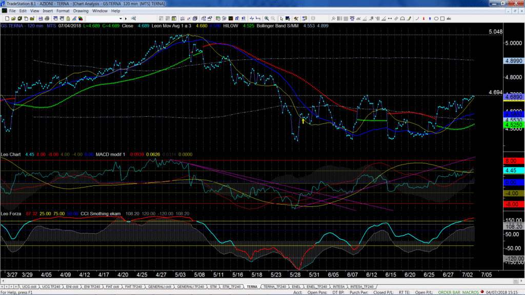Viewport: 525px width, 295px height.
Task: Click the 108.20 CCI axis label
Action: coord(514,226)
